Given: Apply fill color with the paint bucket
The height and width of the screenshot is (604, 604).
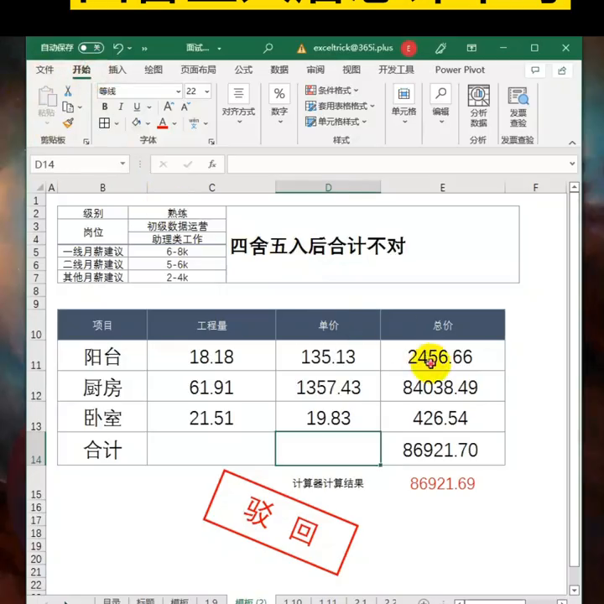Looking at the screenshot, I should coord(137,122).
